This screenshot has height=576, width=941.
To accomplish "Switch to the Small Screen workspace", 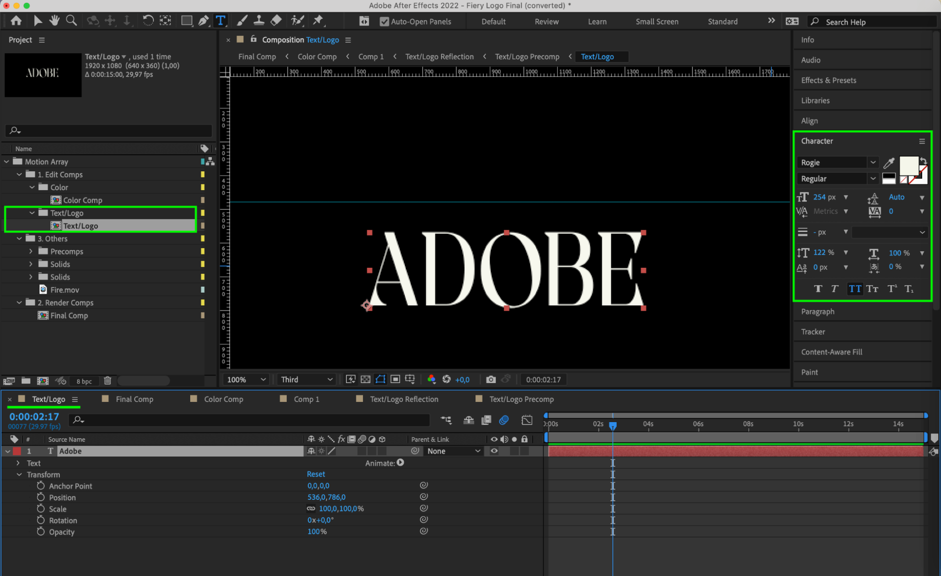I will pyautogui.click(x=657, y=22).
